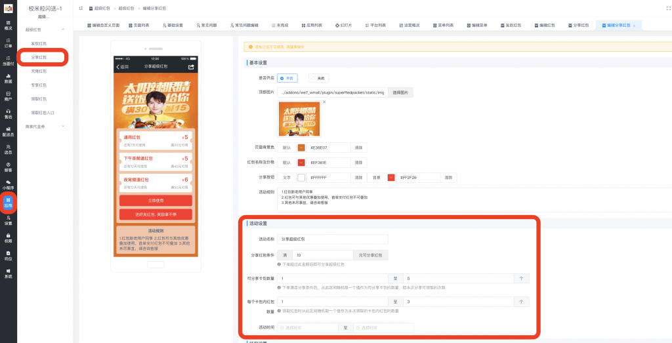Open 配送员 in the left sidebar
Viewport: 672px width, 343px height.
8,131
